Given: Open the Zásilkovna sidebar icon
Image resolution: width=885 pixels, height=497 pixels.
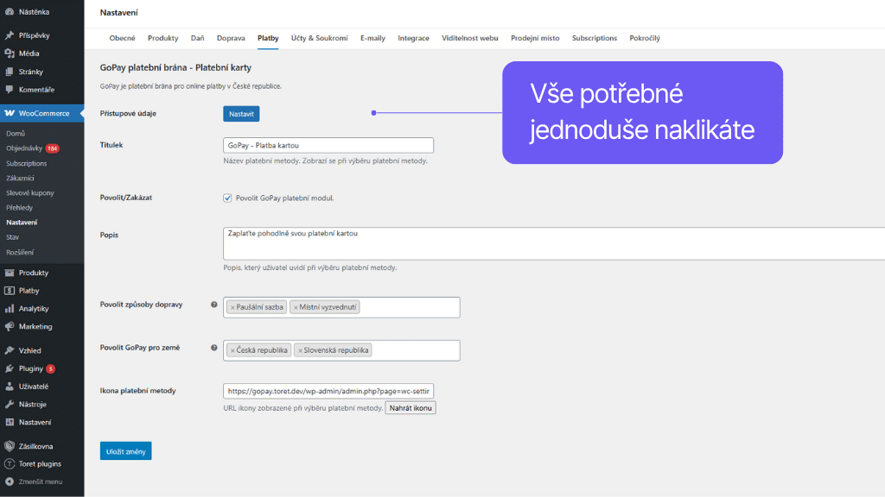Looking at the screenshot, I should (10, 446).
